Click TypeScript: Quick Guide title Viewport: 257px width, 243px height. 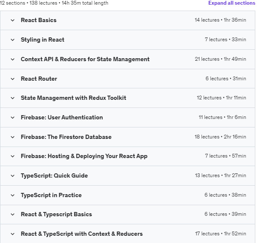(54, 175)
